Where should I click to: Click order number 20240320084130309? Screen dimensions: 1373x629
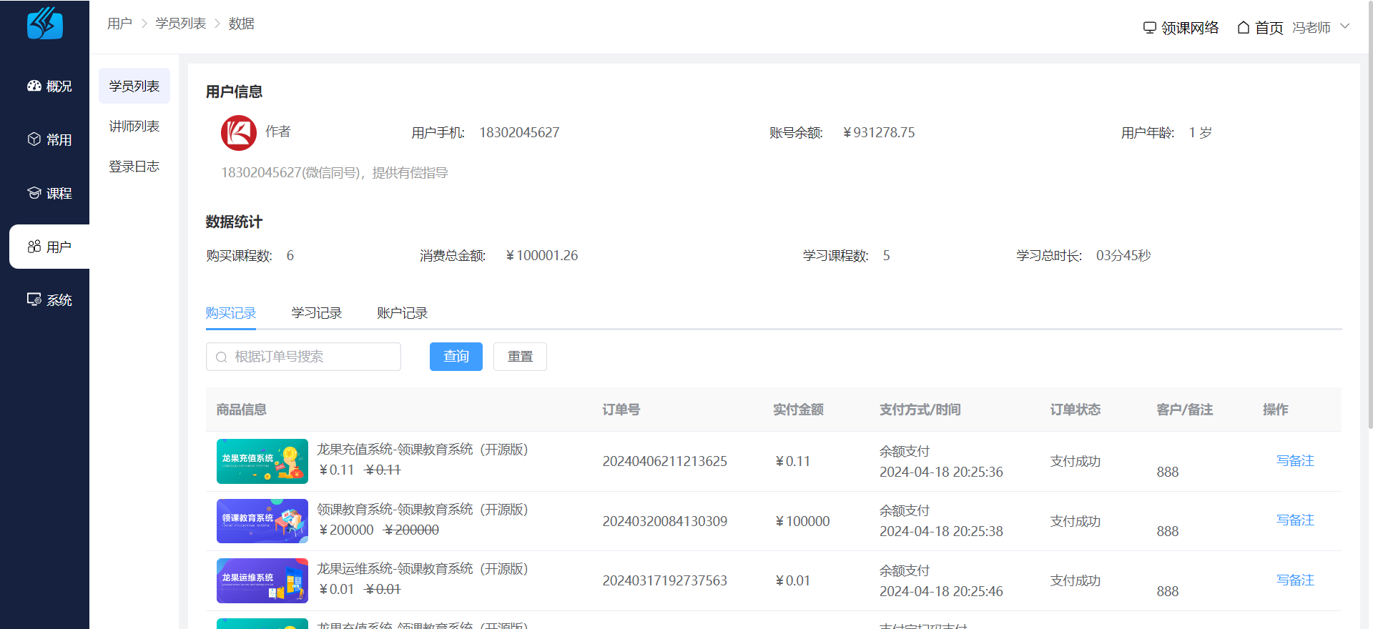pos(665,521)
